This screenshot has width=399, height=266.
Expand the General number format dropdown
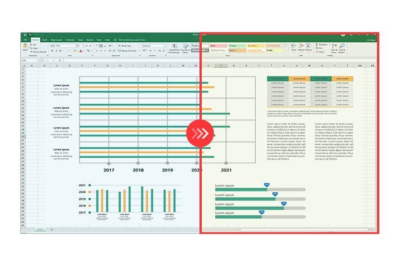[162, 45]
